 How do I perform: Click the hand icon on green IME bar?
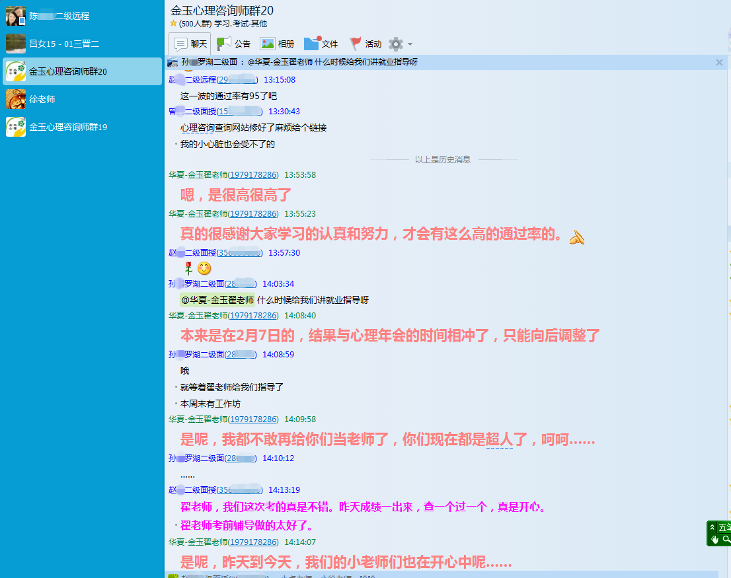point(714,540)
